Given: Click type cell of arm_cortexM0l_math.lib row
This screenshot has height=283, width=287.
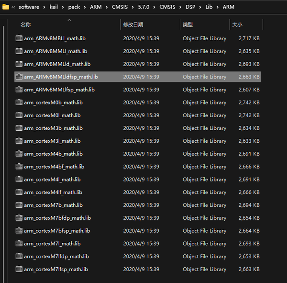Looking at the screenshot, I should coord(204,115).
